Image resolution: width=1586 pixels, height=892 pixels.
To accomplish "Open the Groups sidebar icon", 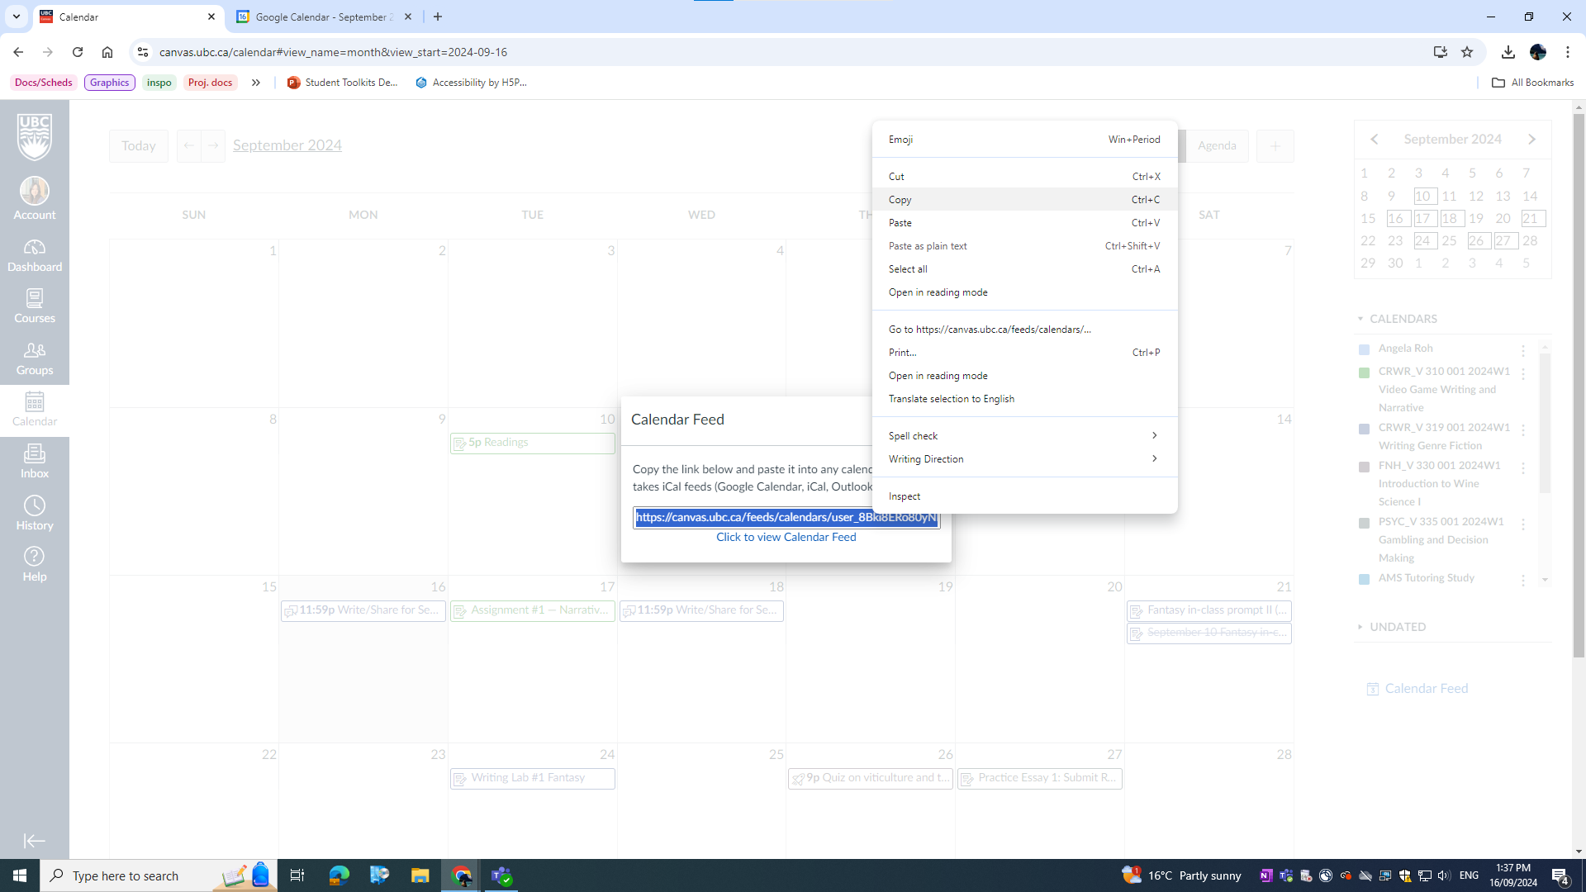I will [34, 358].
